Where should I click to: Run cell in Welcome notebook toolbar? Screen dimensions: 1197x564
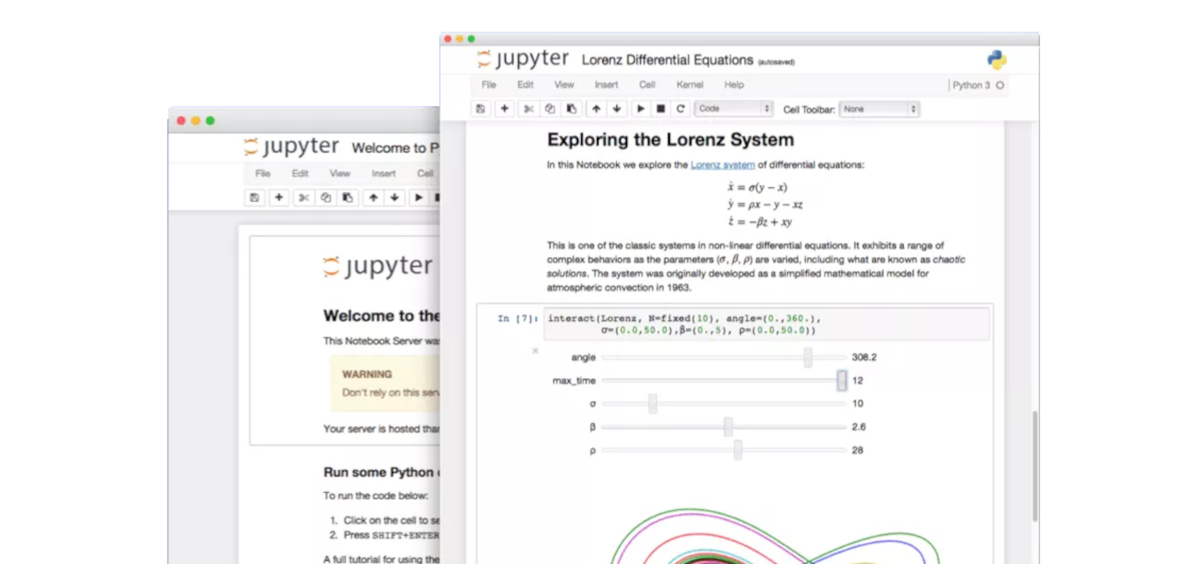pos(418,198)
